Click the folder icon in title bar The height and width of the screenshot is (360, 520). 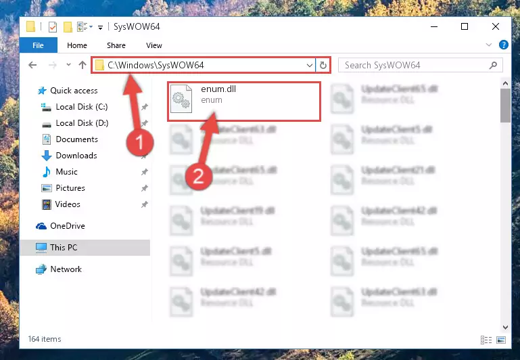click(x=31, y=26)
